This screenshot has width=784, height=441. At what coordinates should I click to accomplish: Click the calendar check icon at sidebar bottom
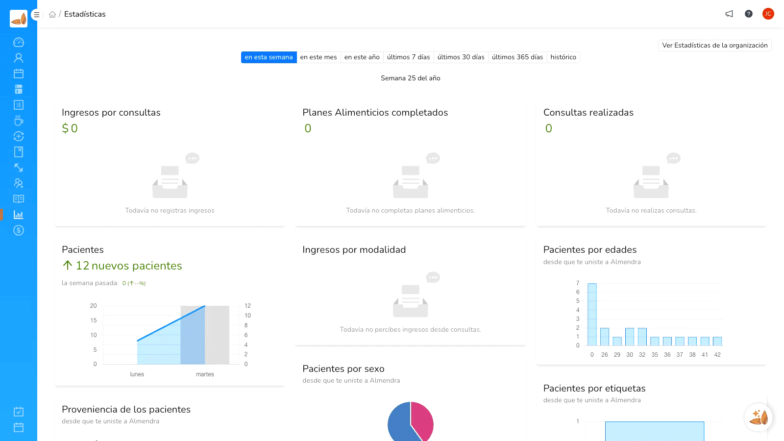(x=19, y=412)
